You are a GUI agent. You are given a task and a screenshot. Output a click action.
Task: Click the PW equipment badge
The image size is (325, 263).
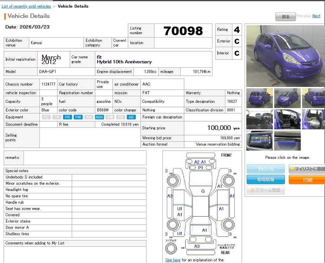pos(78,117)
